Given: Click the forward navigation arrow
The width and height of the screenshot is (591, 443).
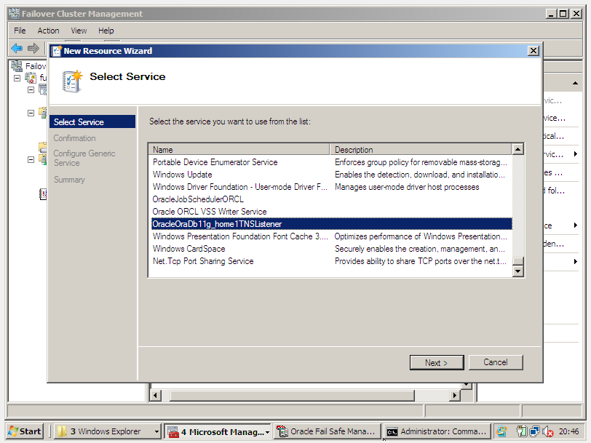Looking at the screenshot, I should coord(33,49).
